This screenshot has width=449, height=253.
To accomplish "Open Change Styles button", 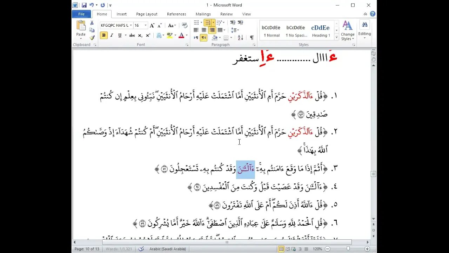I will [348, 31].
